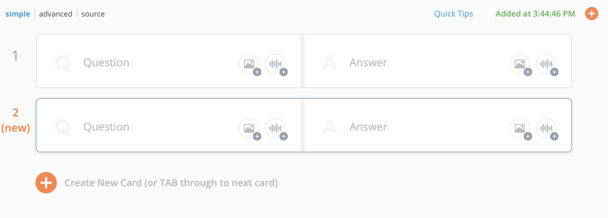Switch to the simple editor tab
Image resolution: width=608 pixels, height=218 pixels.
[17, 14]
